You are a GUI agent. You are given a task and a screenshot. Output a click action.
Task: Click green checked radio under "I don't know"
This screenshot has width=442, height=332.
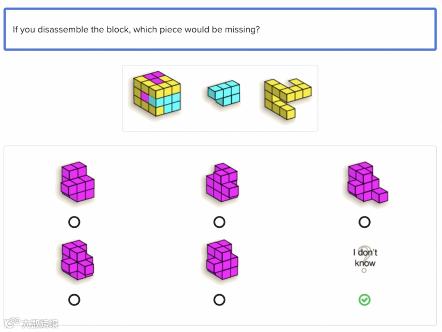point(365,300)
